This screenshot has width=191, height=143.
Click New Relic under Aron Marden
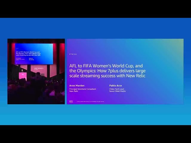tap(73, 91)
